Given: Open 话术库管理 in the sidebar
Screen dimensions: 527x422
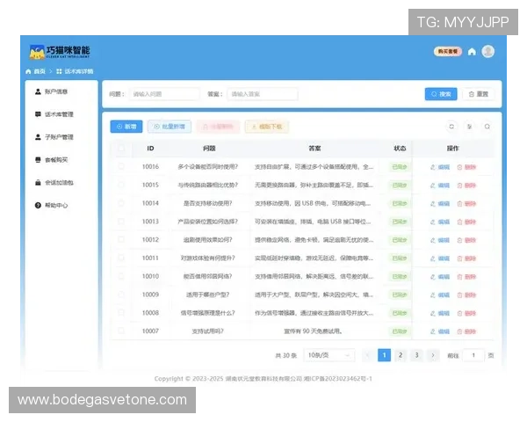Looking at the screenshot, I should [54, 114].
